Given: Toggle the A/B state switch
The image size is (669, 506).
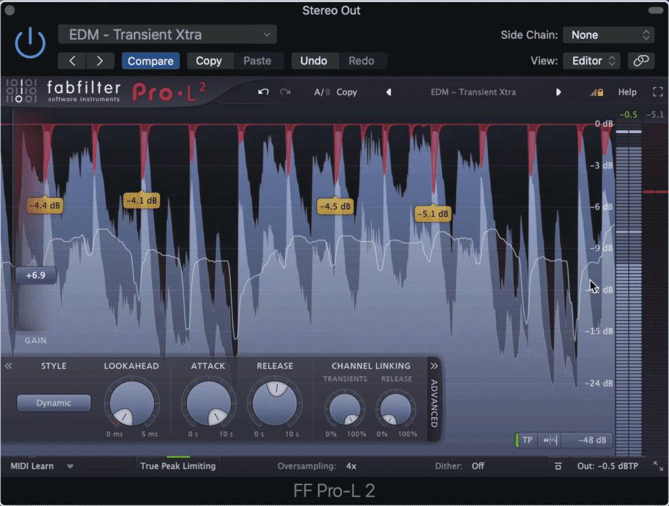Looking at the screenshot, I should point(321,92).
